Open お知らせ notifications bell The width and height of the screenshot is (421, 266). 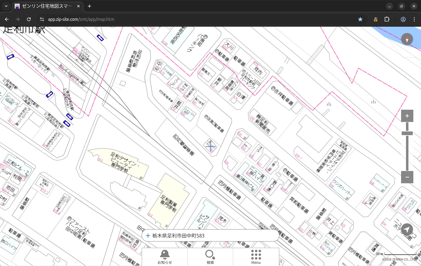(165, 257)
